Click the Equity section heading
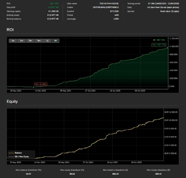 pos(12,101)
